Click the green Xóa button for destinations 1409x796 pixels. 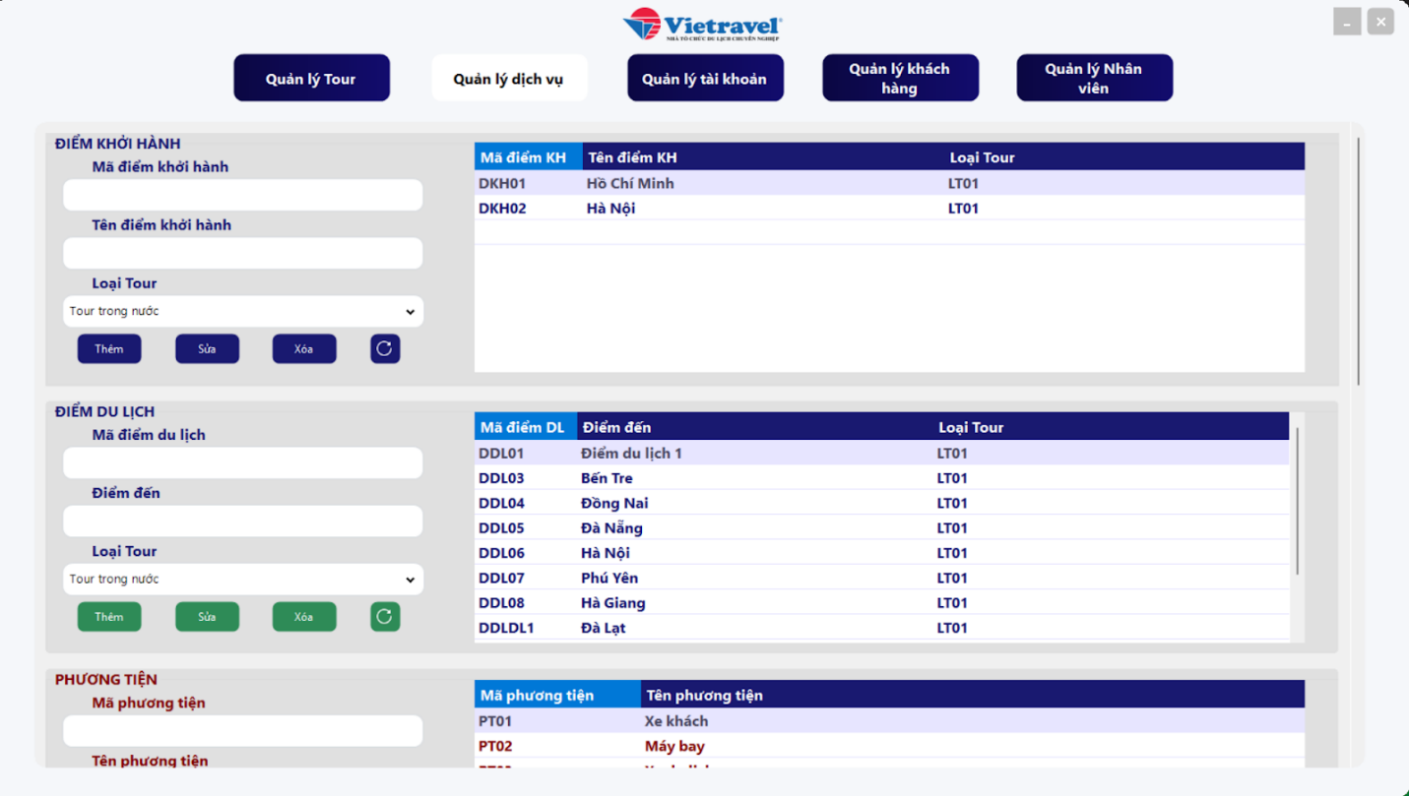coord(304,617)
